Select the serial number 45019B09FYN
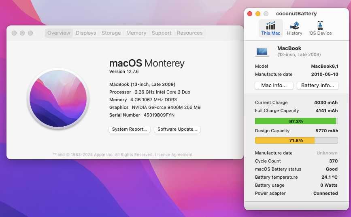This screenshot has height=217, width=351. [159, 115]
